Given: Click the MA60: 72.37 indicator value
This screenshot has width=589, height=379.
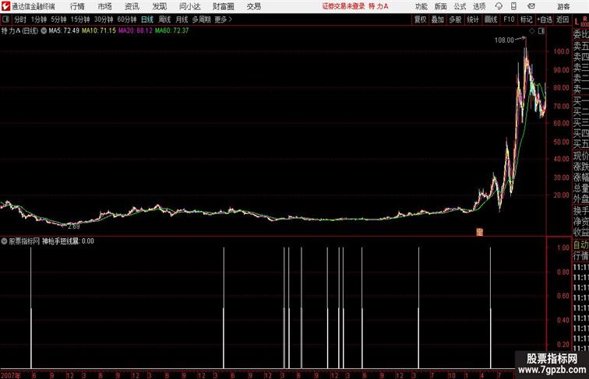Looking at the screenshot, I should click(x=171, y=31).
